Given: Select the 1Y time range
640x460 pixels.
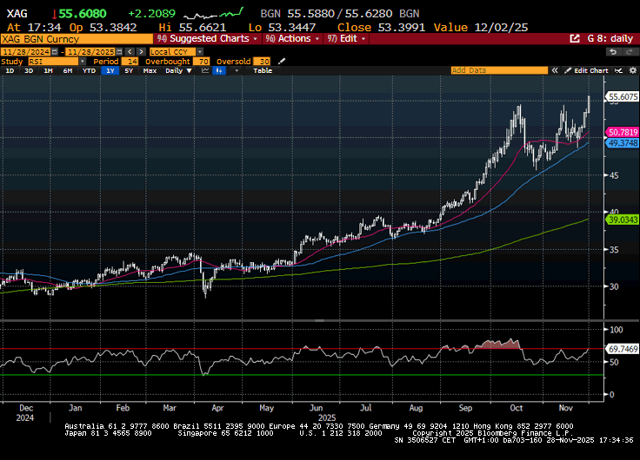Looking at the screenshot, I should [x=110, y=71].
